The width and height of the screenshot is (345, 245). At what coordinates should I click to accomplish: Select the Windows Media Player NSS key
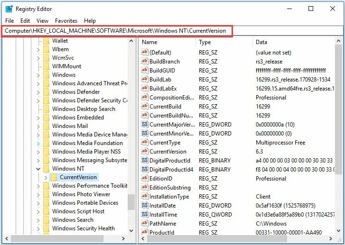[86, 151]
